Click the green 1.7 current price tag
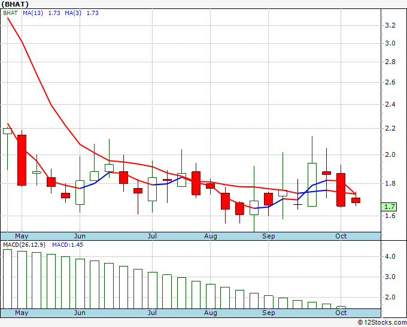This screenshot has width=407, height=327. (x=389, y=207)
